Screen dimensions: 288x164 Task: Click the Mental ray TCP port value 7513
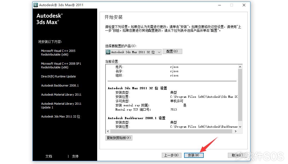click(174, 110)
